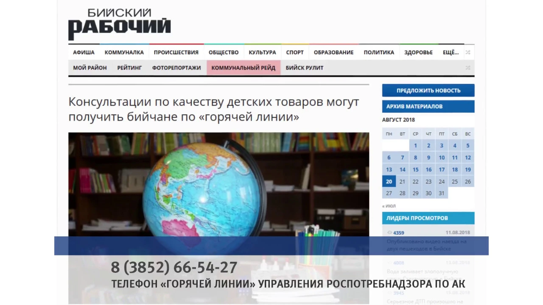This screenshot has width=543, height=305.
Task: Open the Спорт section
Action: tap(295, 53)
